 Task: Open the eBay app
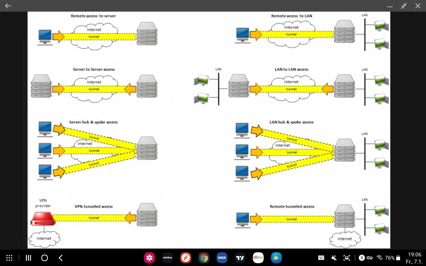(x=258, y=257)
